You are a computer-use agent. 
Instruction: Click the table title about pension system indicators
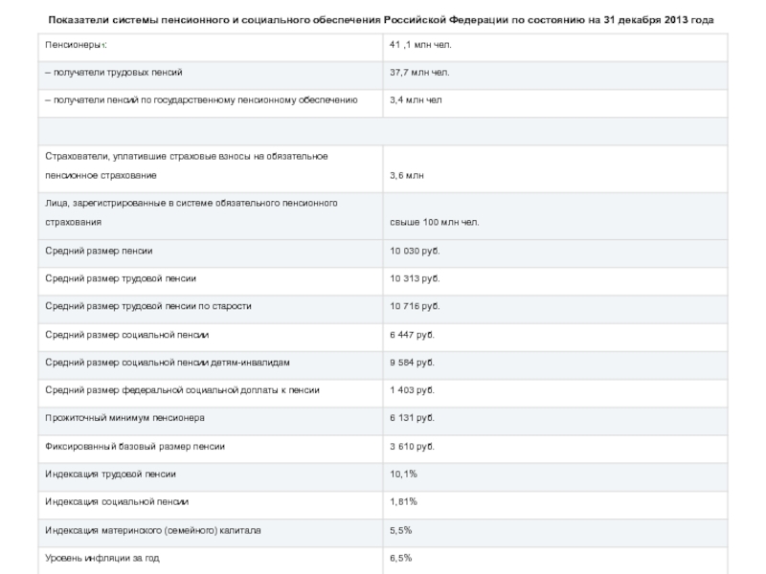(381, 20)
